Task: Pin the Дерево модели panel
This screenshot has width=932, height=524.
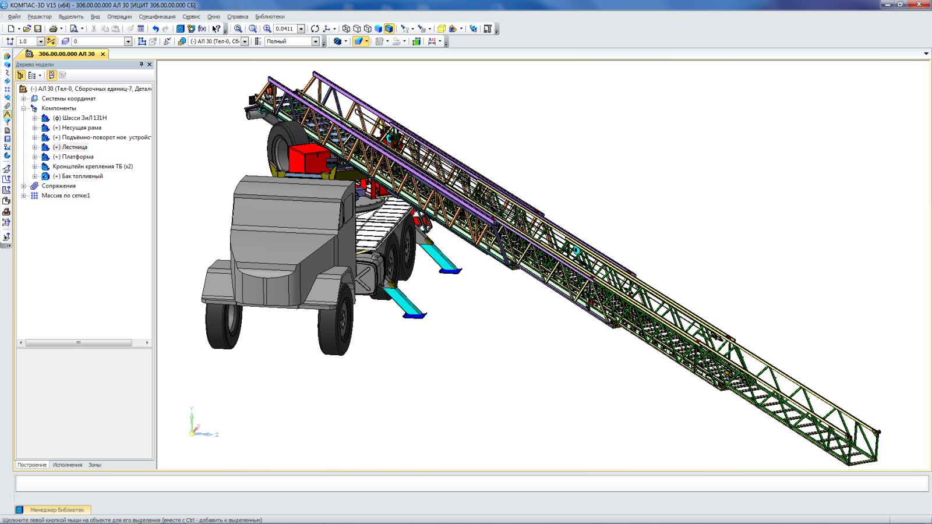Action: tap(141, 65)
